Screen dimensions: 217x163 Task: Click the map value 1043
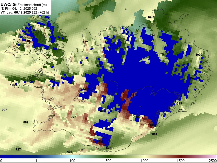pos(151,17)
